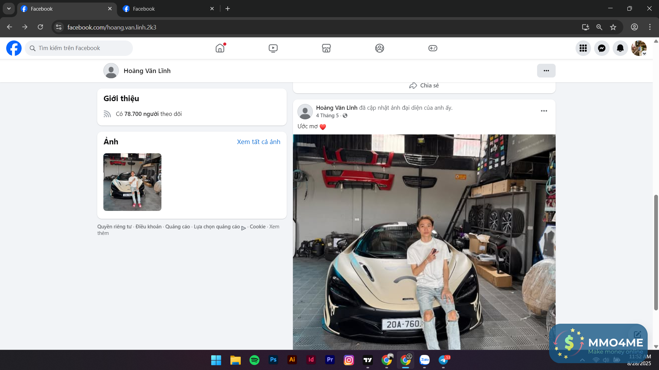The image size is (659, 370).
Task: Open the Messenger chat icon
Action: click(x=602, y=48)
